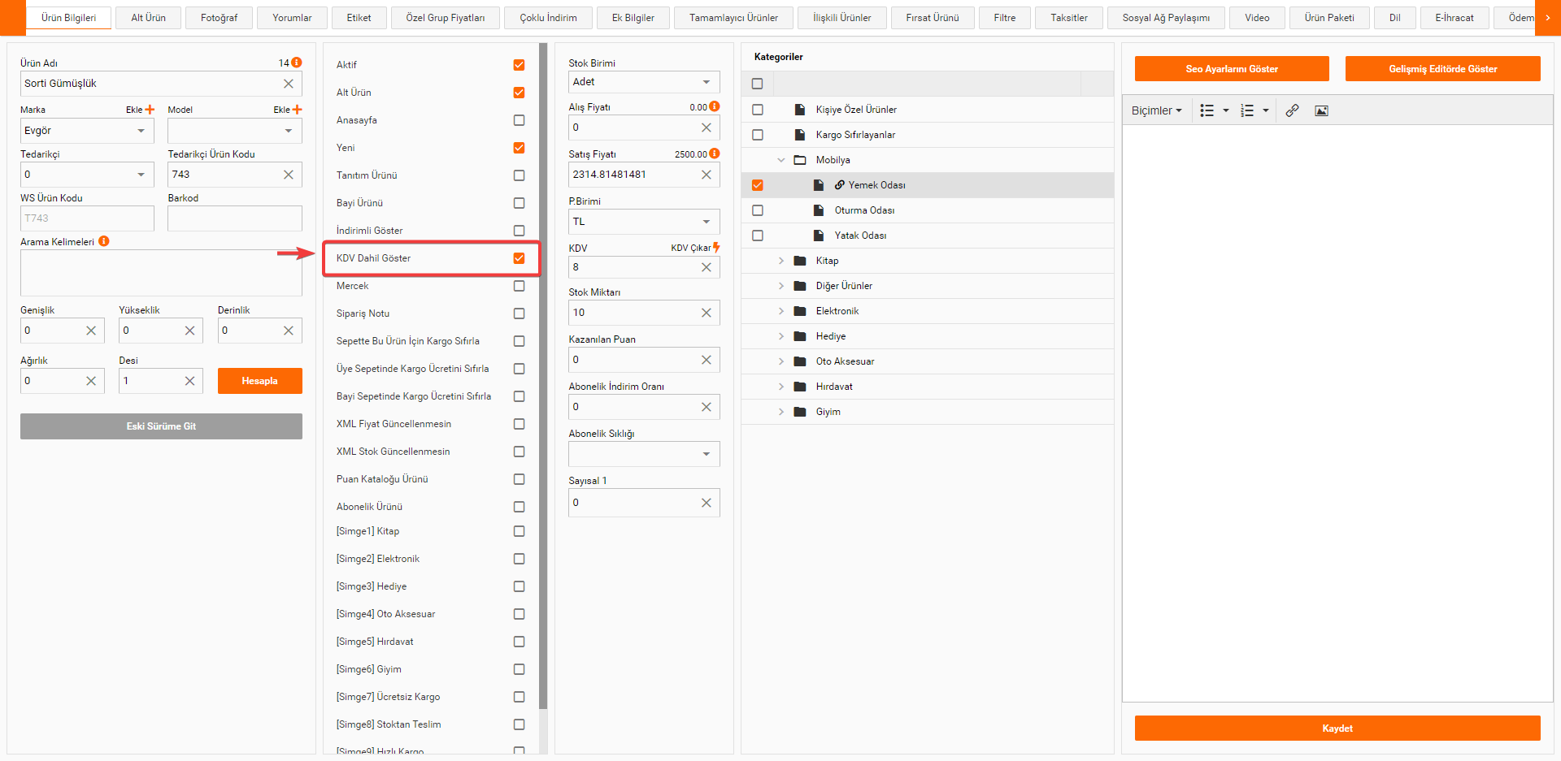Screen dimensions: 1561x761
Task: Clear the Abonelik İndirim Oranı field
Action: pyautogui.click(x=707, y=407)
